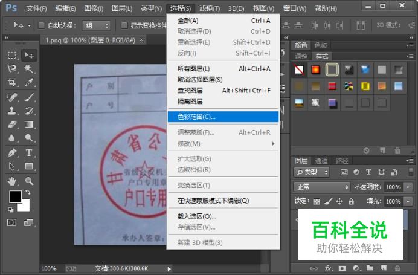Choose 载入选区(O)... menu entry
The width and height of the screenshot is (418, 275).
pyautogui.click(x=223, y=216)
